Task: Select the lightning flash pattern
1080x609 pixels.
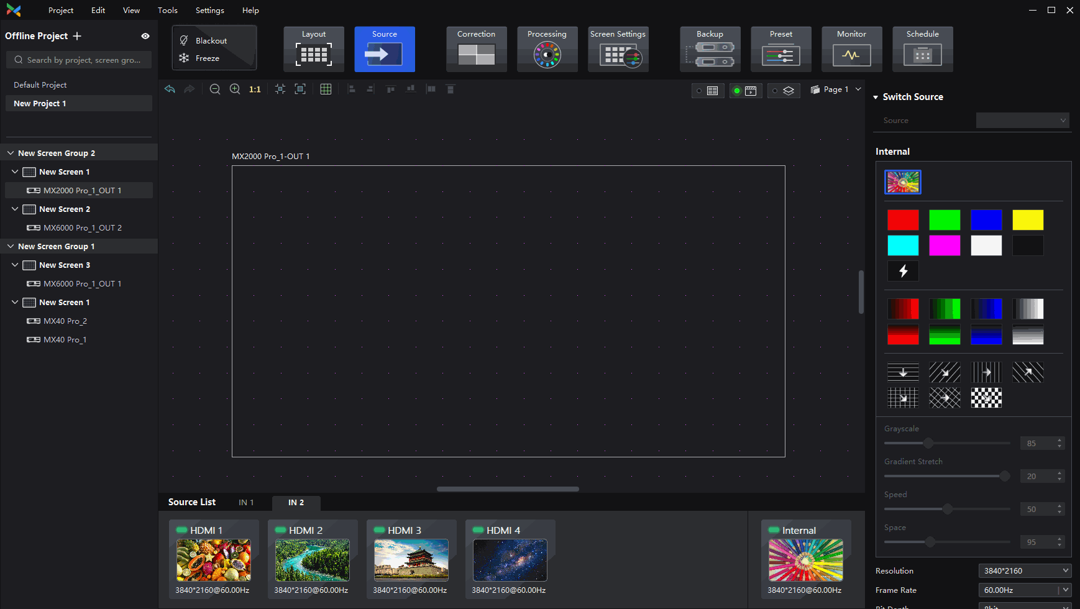Action: coord(903,271)
